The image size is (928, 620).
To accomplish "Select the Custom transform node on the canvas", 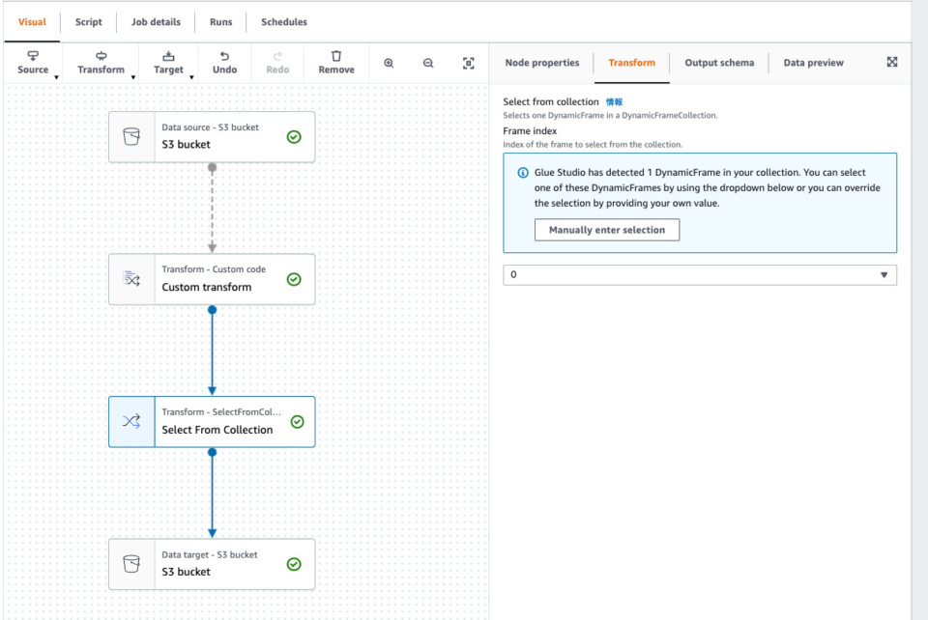I will (232, 286).
